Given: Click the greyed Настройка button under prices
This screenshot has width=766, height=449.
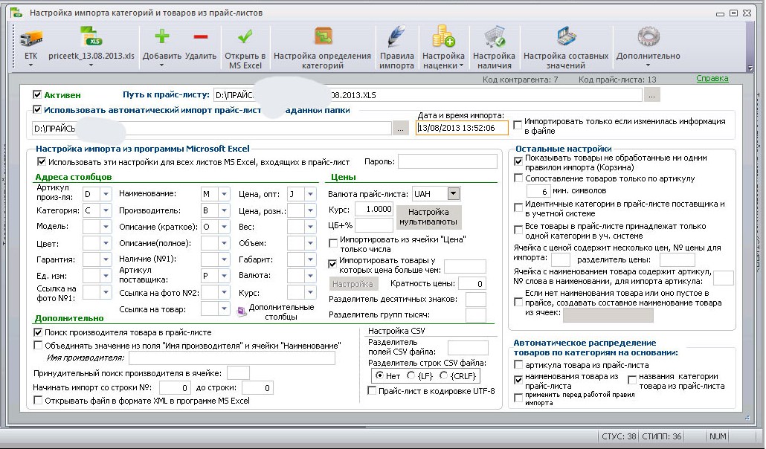Looking at the screenshot, I should coord(353,284).
